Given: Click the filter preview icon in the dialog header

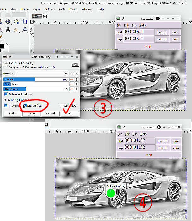Looking at the screenshot, I should pos(75,65).
